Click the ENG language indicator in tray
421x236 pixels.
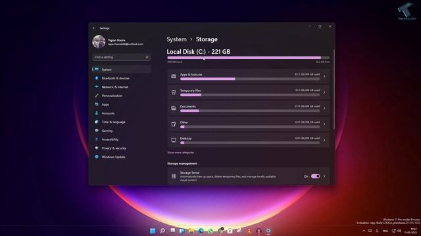385,231
